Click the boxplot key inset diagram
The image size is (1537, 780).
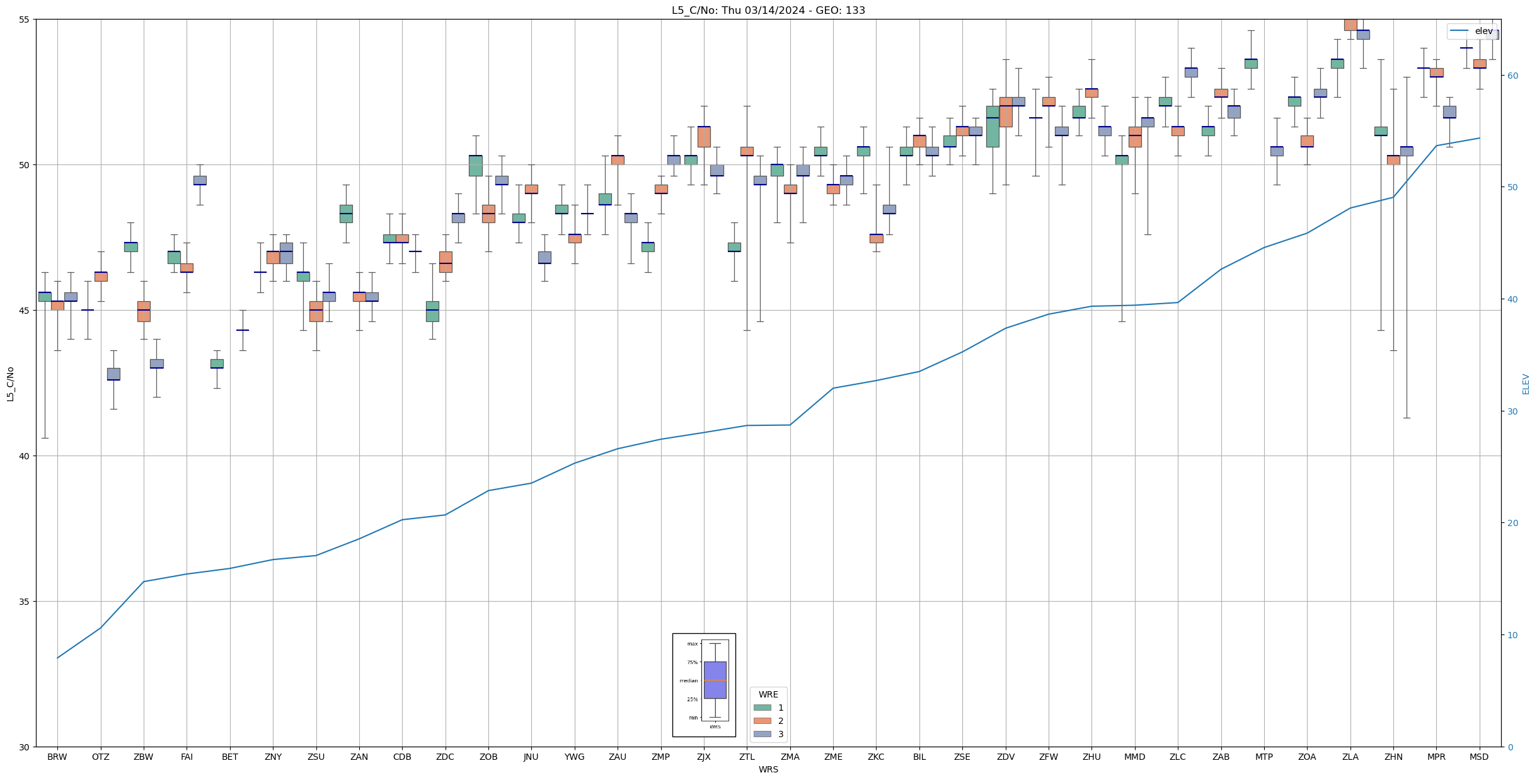coord(703,685)
